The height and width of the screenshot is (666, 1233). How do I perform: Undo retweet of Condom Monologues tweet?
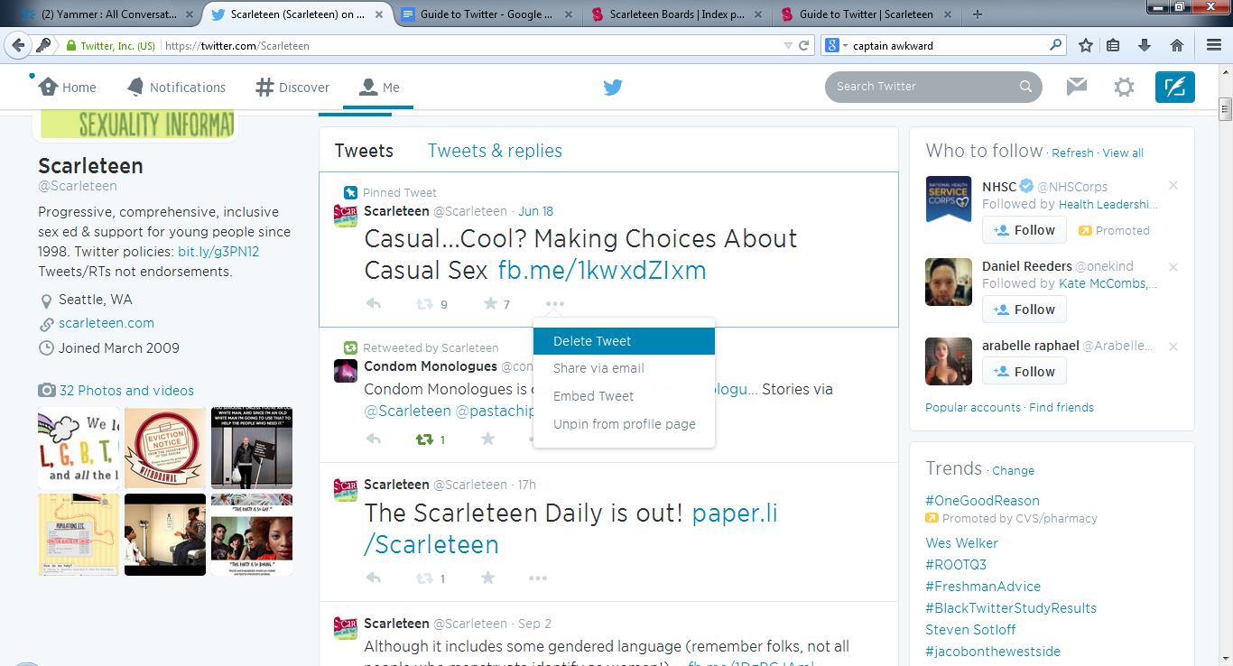[423, 439]
